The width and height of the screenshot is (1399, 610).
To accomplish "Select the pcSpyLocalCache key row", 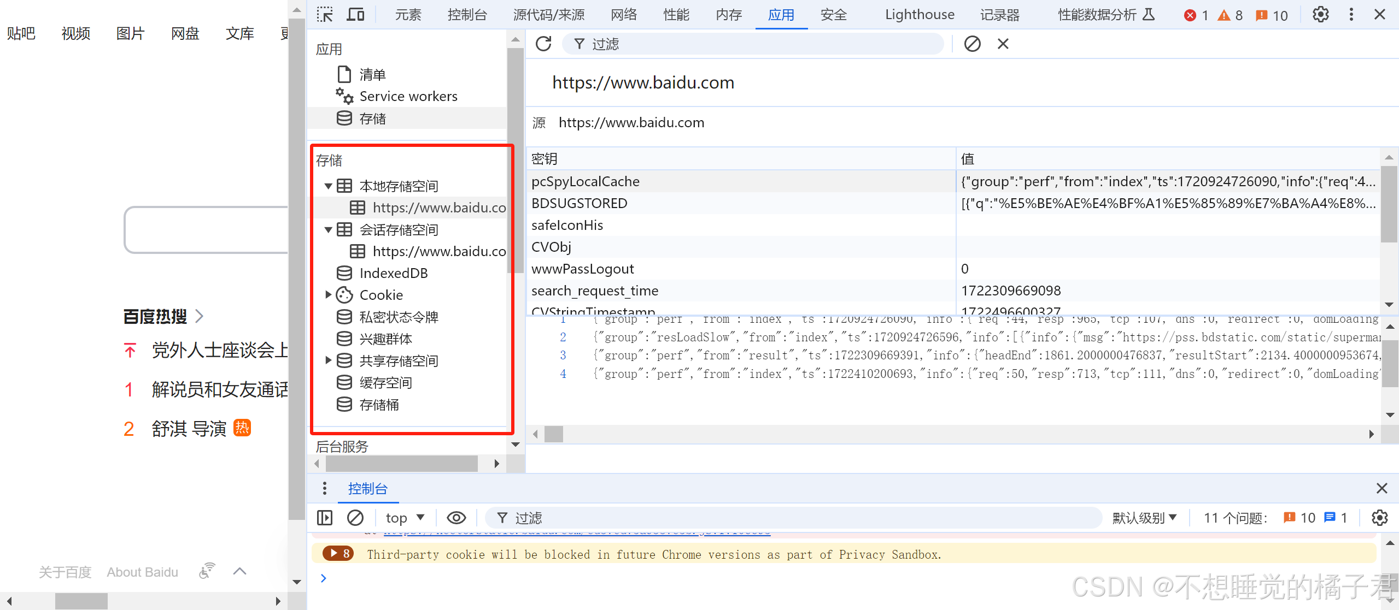I will point(953,181).
